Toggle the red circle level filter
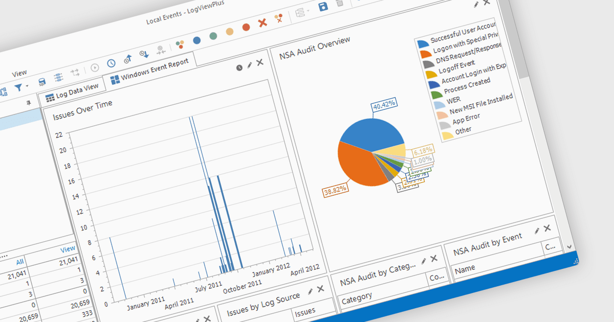The width and height of the screenshot is (614, 322). point(246,27)
